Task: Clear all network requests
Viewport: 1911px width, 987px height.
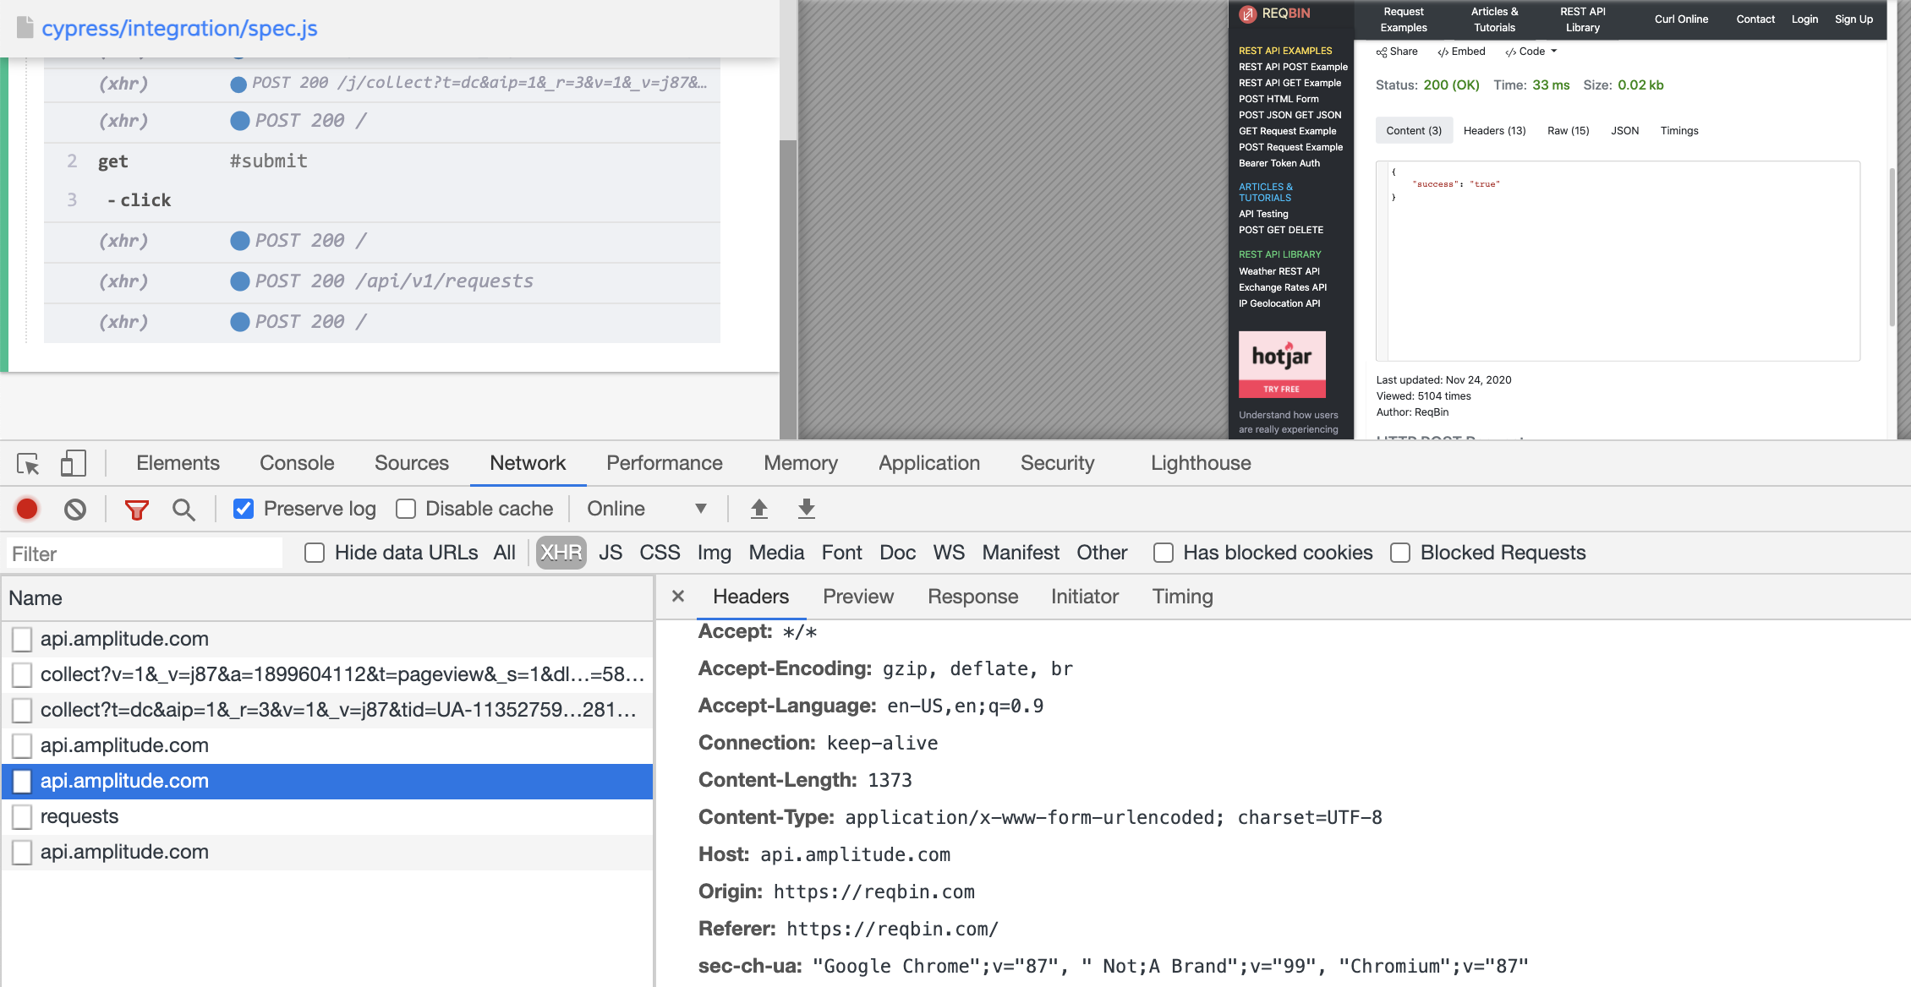Action: tap(75, 509)
